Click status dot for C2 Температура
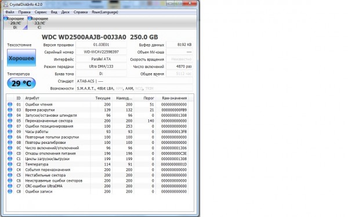This screenshot has width=348, height=217. [x=10, y=164]
